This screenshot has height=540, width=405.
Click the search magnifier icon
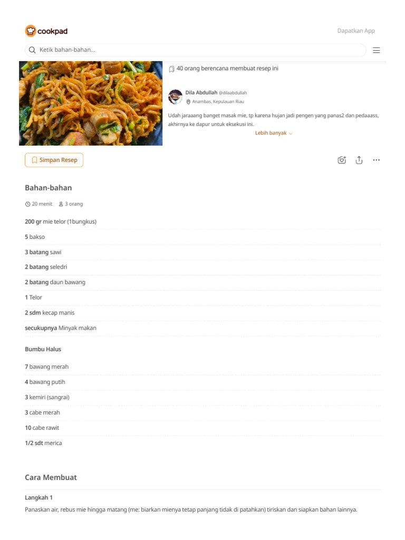point(32,50)
